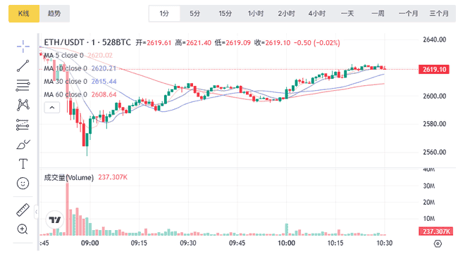Viewport: 458px width, 254px height.
Task: Collapse the left drawing toolbar handle
Action: (36, 212)
